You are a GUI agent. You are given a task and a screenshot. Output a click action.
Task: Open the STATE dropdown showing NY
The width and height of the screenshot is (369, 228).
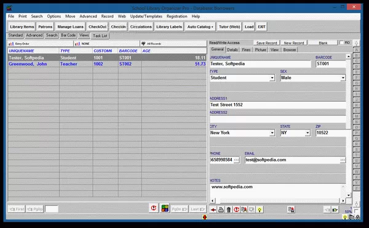pos(307,133)
